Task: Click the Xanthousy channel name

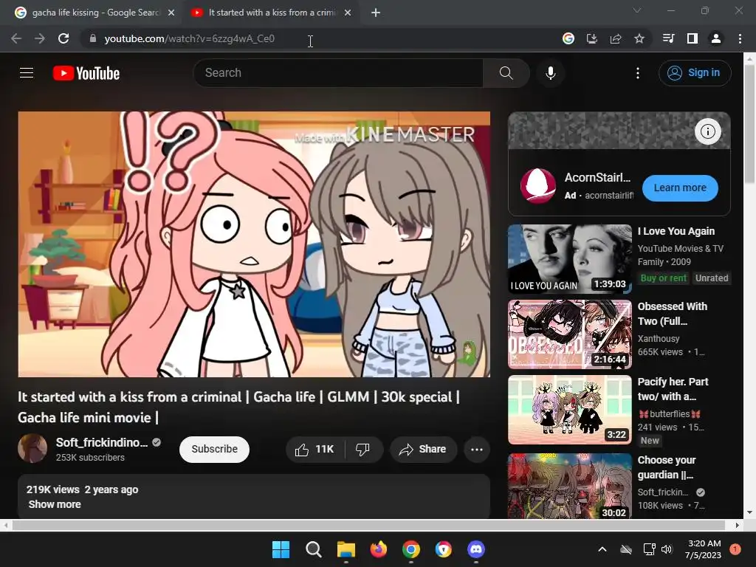Action: (658, 338)
